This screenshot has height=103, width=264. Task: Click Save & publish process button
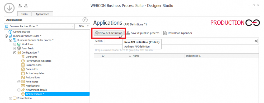[143, 33]
